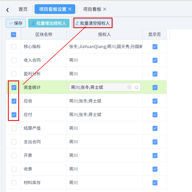Click 授权人 cell 蒋川 in 收票 row

click(x=104, y=169)
